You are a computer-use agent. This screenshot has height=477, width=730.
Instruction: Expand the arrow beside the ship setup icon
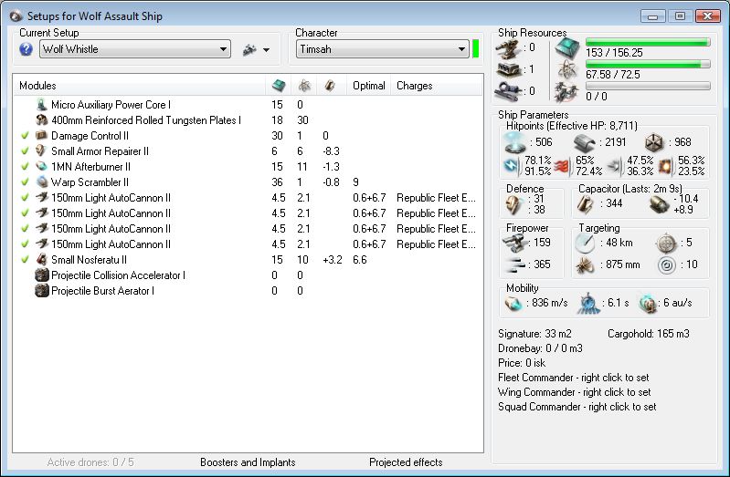pyautogui.click(x=266, y=50)
